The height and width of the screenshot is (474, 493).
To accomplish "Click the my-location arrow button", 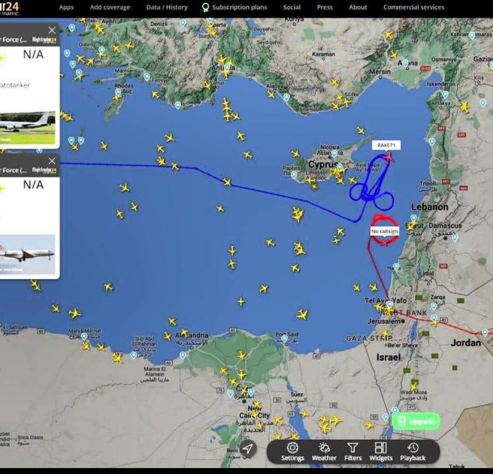I will (247, 449).
